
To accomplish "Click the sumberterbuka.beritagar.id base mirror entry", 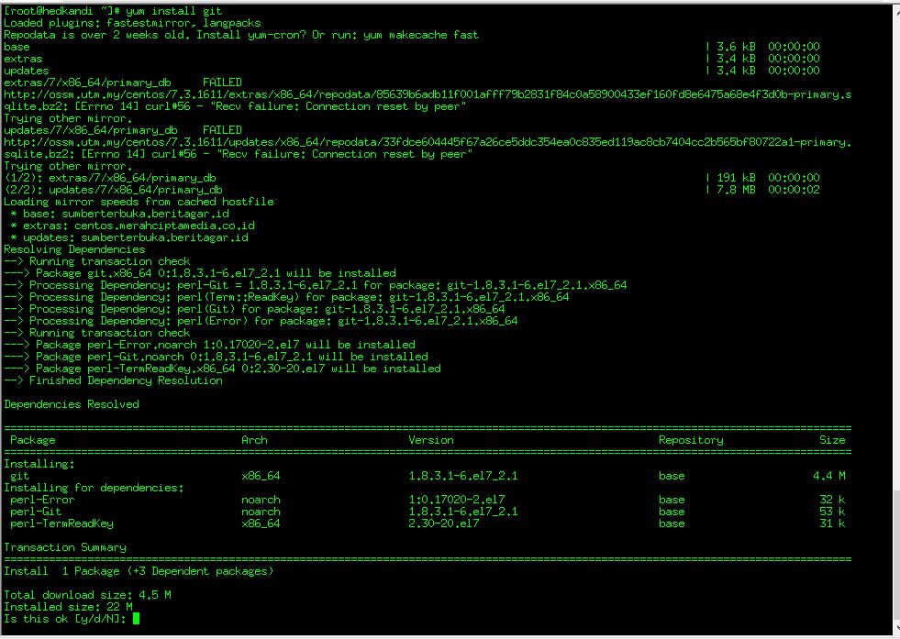I will 119,213.
